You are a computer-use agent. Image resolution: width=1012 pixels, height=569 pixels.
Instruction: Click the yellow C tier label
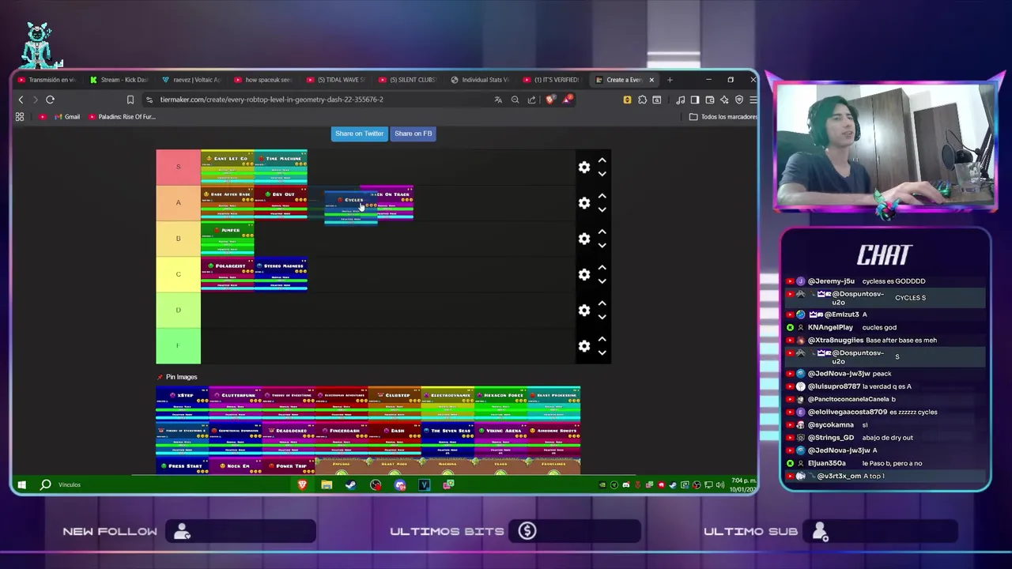pos(178,274)
